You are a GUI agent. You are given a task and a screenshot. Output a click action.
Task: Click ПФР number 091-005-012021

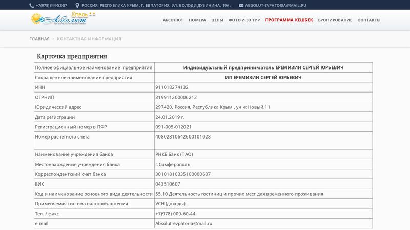(173, 127)
